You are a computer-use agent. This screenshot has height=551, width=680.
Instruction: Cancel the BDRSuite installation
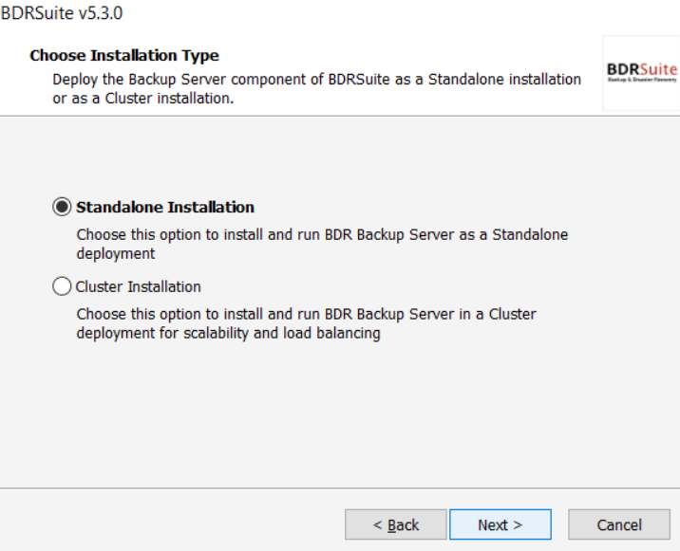(619, 524)
